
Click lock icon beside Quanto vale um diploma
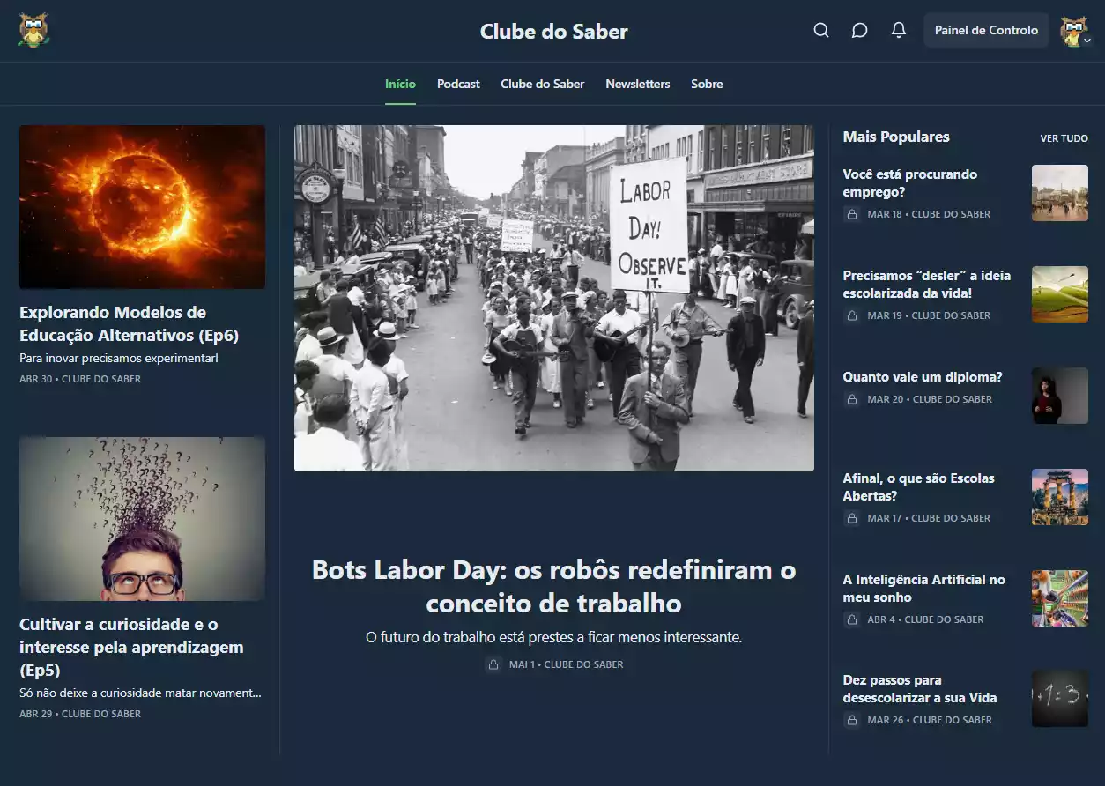tap(851, 399)
